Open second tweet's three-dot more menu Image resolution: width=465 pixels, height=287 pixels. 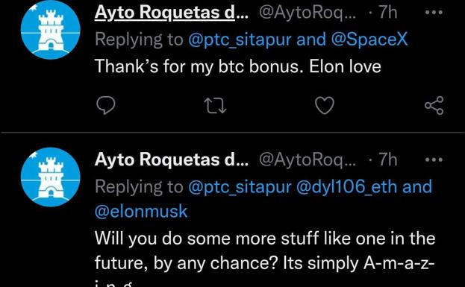point(434,160)
